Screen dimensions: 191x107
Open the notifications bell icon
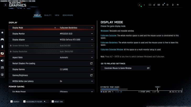163,5
